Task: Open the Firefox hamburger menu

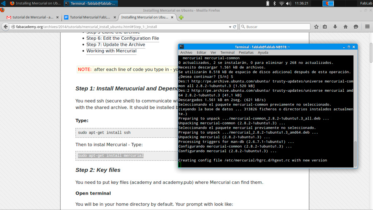Action: coord(367,27)
